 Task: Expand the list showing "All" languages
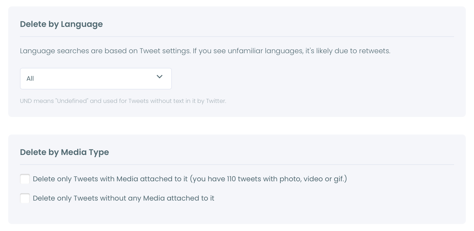(x=96, y=78)
